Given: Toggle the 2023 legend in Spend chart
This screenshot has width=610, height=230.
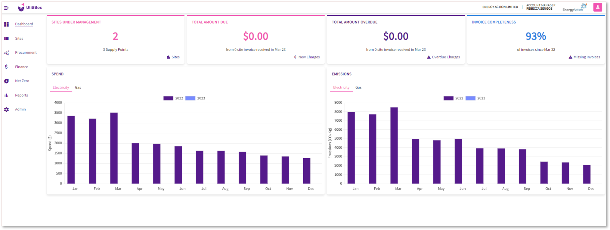Looking at the screenshot, I should pyautogui.click(x=195, y=98).
